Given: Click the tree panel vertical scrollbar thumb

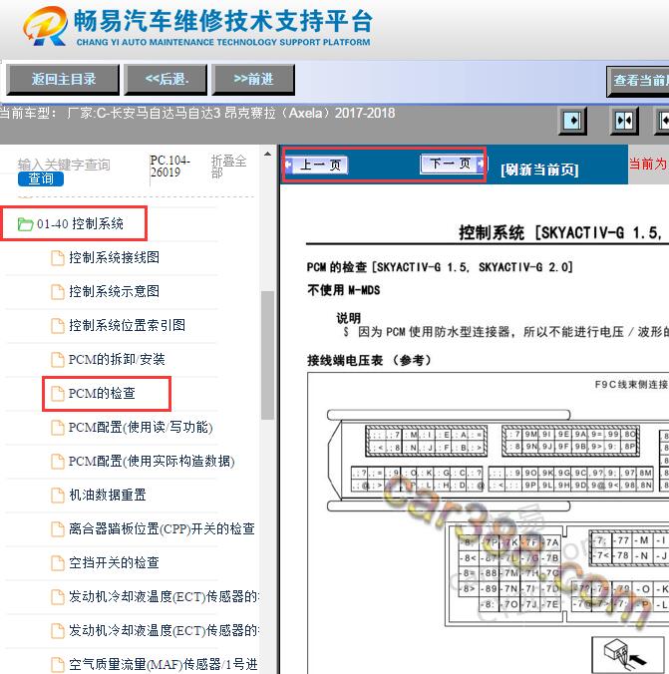Looking at the screenshot, I should [x=267, y=355].
